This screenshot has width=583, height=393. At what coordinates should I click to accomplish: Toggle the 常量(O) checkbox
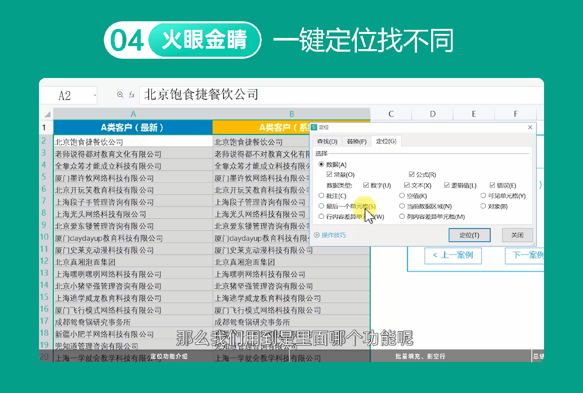329,175
